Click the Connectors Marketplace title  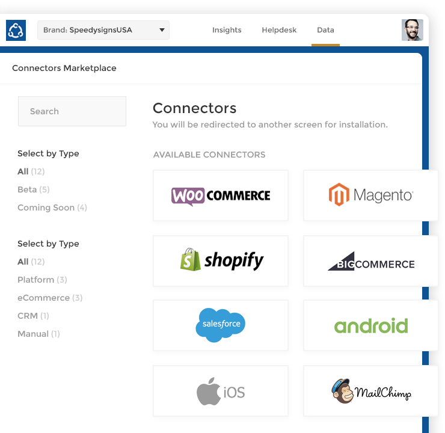click(64, 68)
